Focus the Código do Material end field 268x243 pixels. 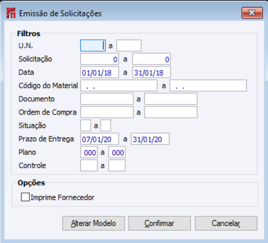[208, 86]
